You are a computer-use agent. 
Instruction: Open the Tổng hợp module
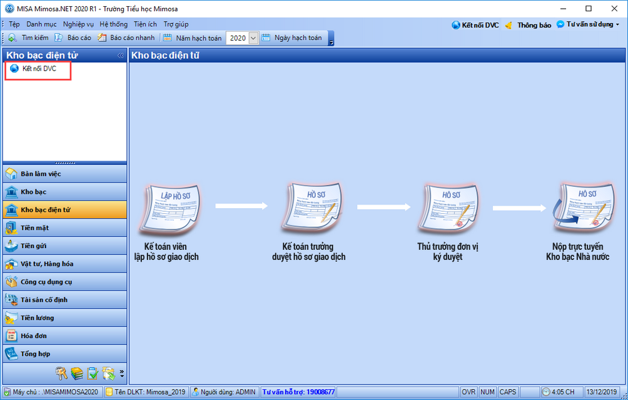65,354
